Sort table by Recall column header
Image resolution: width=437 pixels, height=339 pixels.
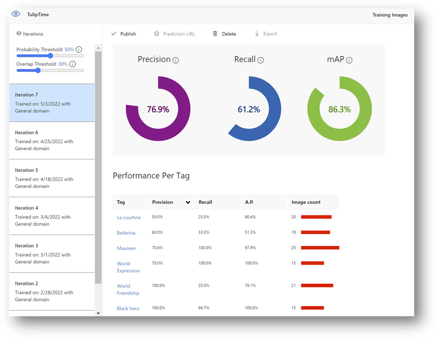[x=217, y=202]
